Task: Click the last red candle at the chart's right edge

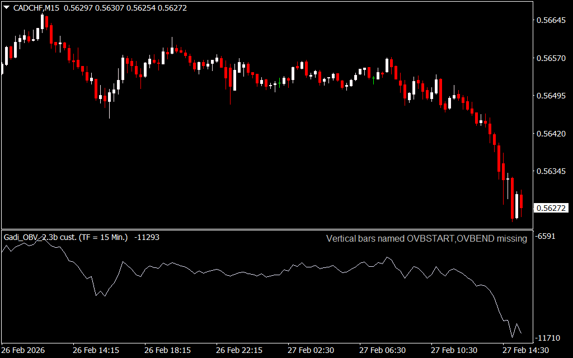Action: [x=522, y=200]
